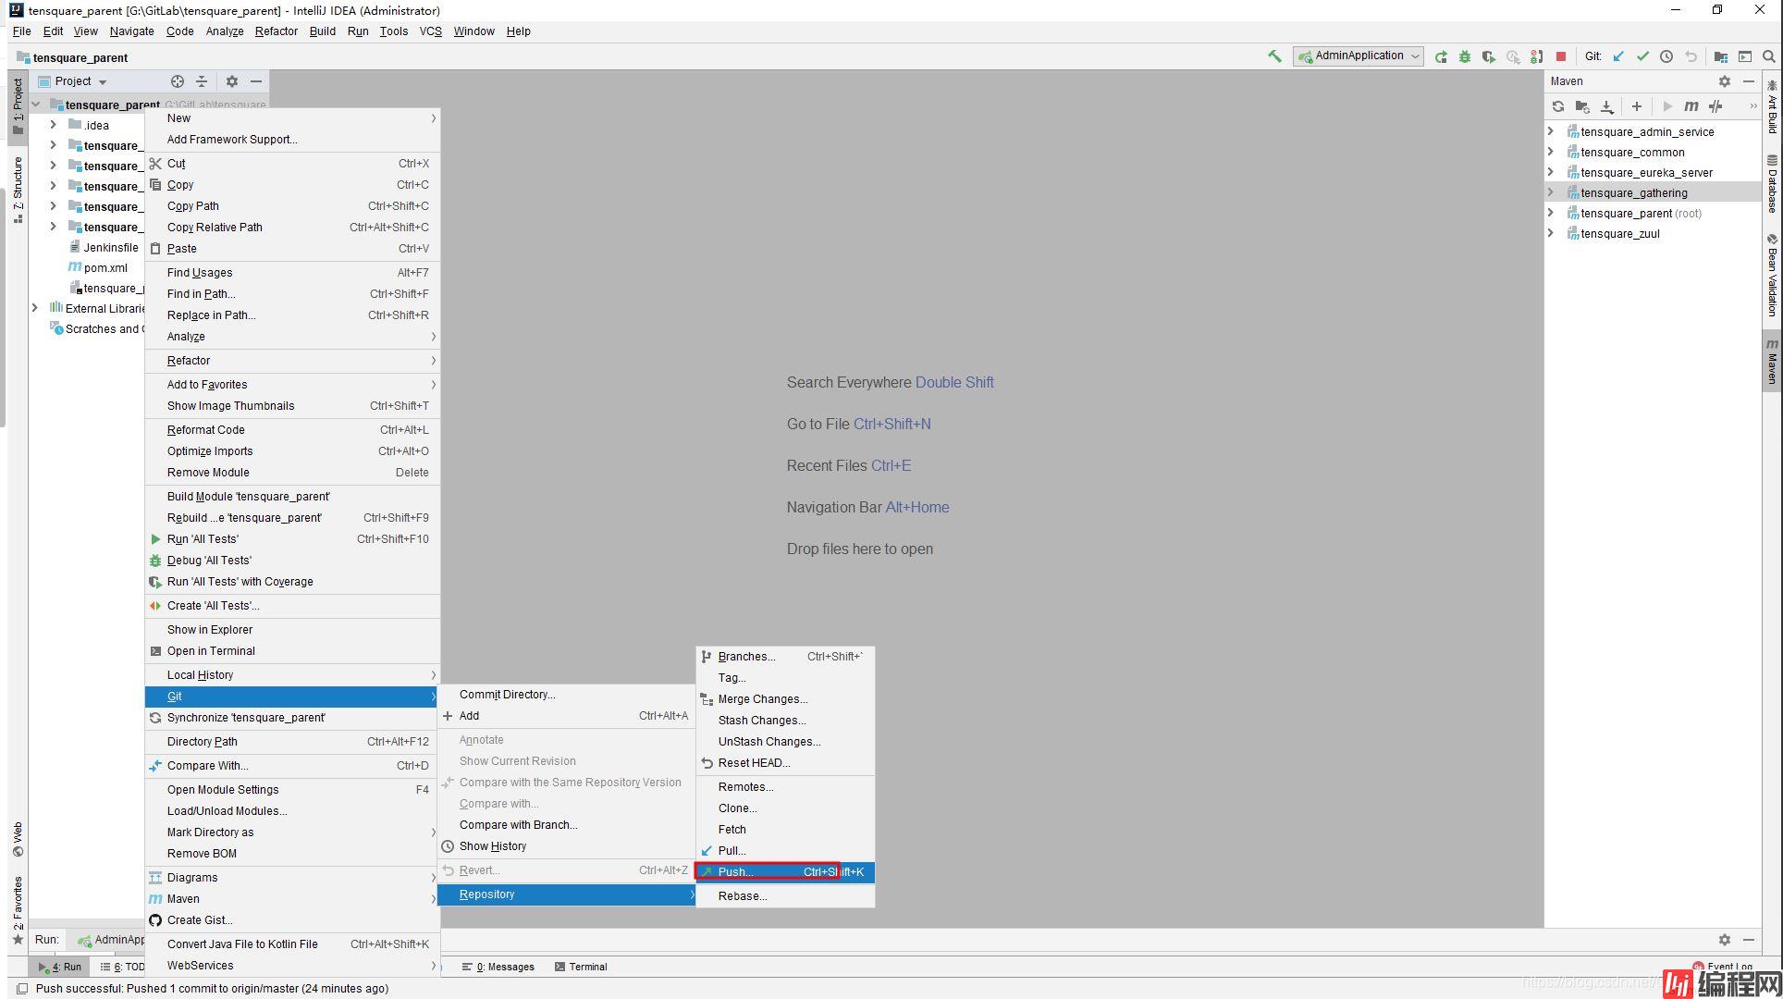Toggle the Database tool window tab
The width and height of the screenshot is (1783, 999).
tap(1772, 183)
